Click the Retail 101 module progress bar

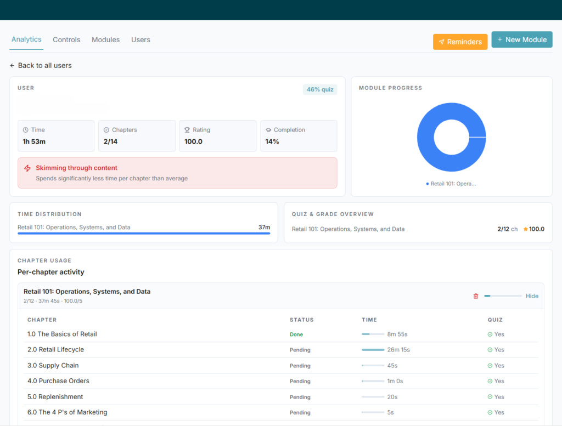coord(503,296)
